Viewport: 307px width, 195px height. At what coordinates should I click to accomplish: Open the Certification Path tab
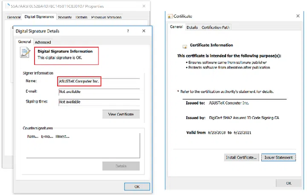(216, 27)
